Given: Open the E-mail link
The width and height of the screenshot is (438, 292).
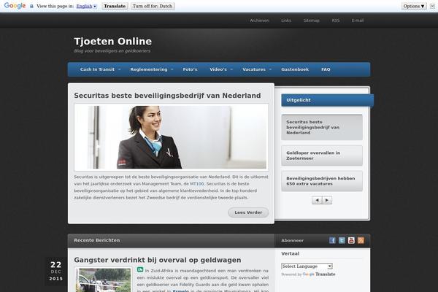Looking at the screenshot, I should 358,20.
